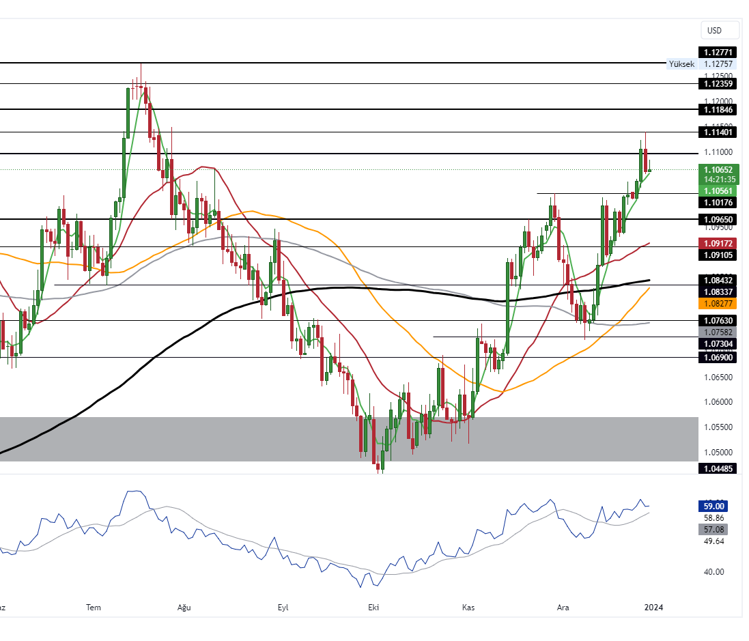Click the red moving average tag 1.09172
The width and height of the screenshot is (749, 641).
pos(717,243)
